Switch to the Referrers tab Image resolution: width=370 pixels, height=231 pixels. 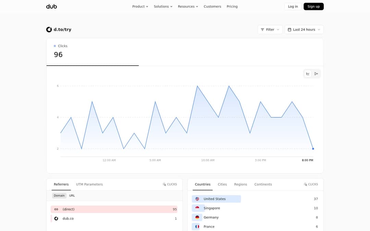61,184
